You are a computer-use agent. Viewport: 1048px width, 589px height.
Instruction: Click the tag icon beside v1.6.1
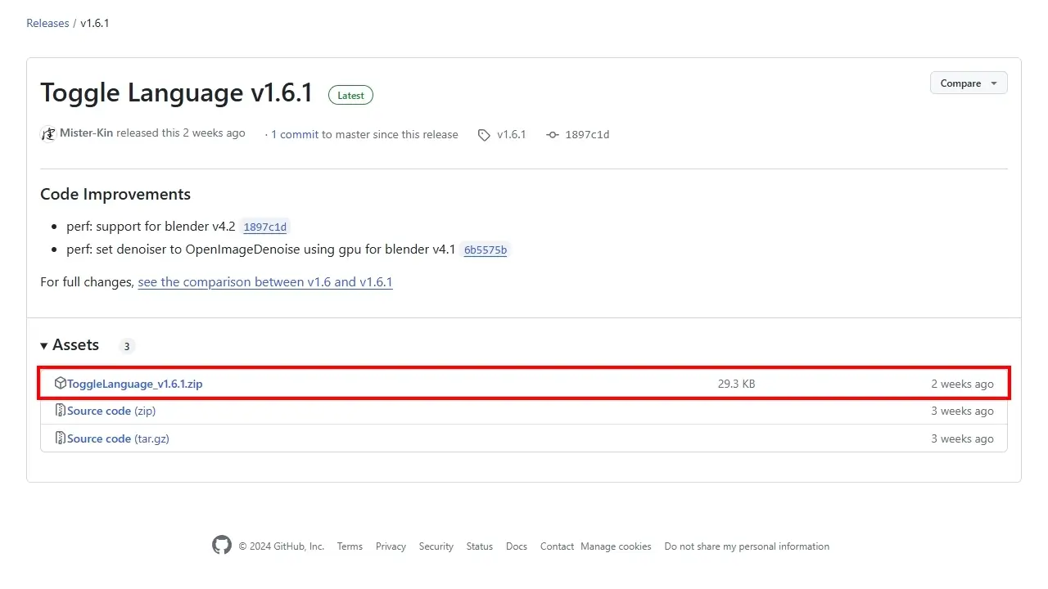click(x=484, y=135)
